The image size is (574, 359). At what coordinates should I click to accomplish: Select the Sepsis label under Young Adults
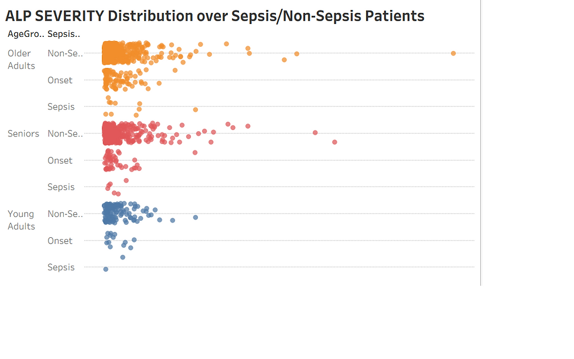61,267
